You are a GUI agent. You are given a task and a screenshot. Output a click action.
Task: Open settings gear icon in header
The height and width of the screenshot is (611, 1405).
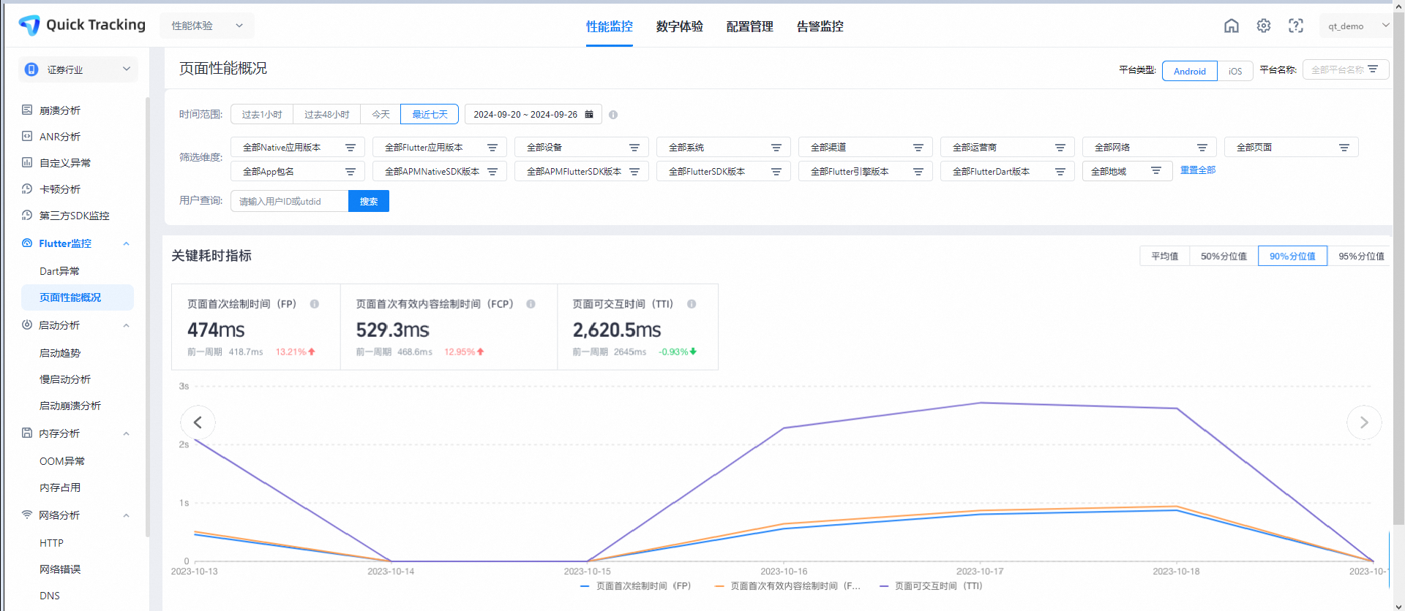(x=1264, y=26)
